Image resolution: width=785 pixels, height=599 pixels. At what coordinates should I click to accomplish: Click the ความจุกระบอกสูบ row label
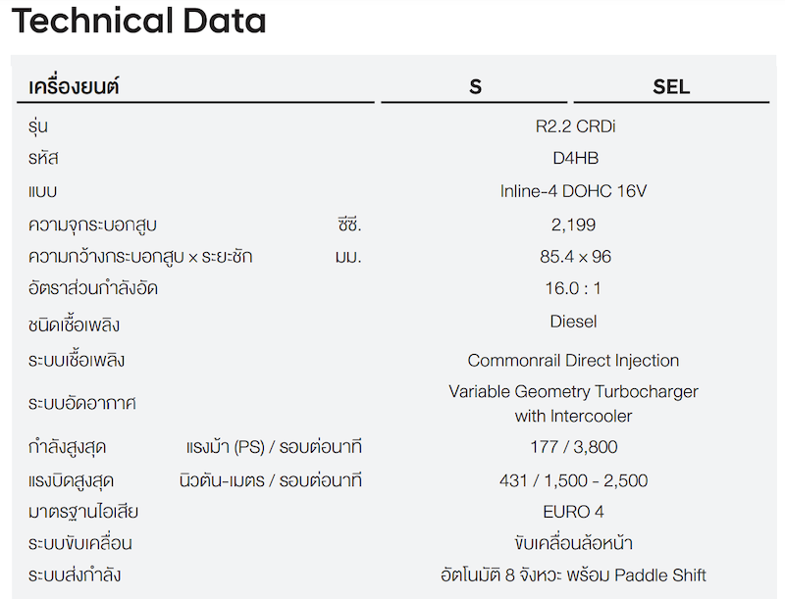[x=92, y=225]
